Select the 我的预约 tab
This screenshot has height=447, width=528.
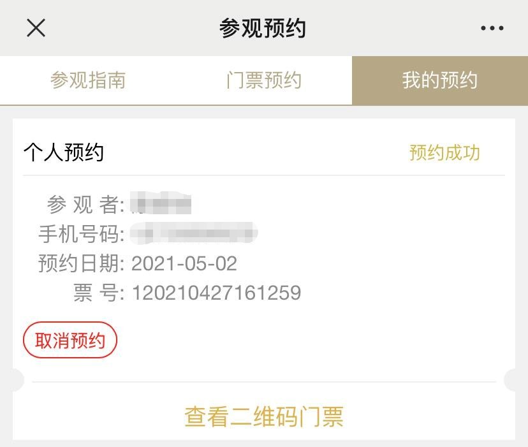pyautogui.click(x=439, y=80)
